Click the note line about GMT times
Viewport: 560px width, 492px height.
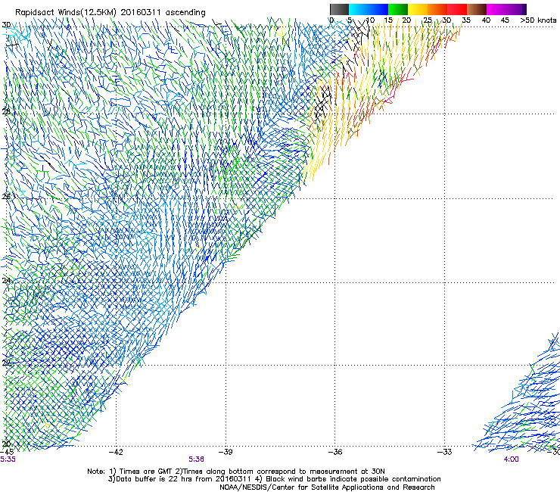[x=236, y=472]
